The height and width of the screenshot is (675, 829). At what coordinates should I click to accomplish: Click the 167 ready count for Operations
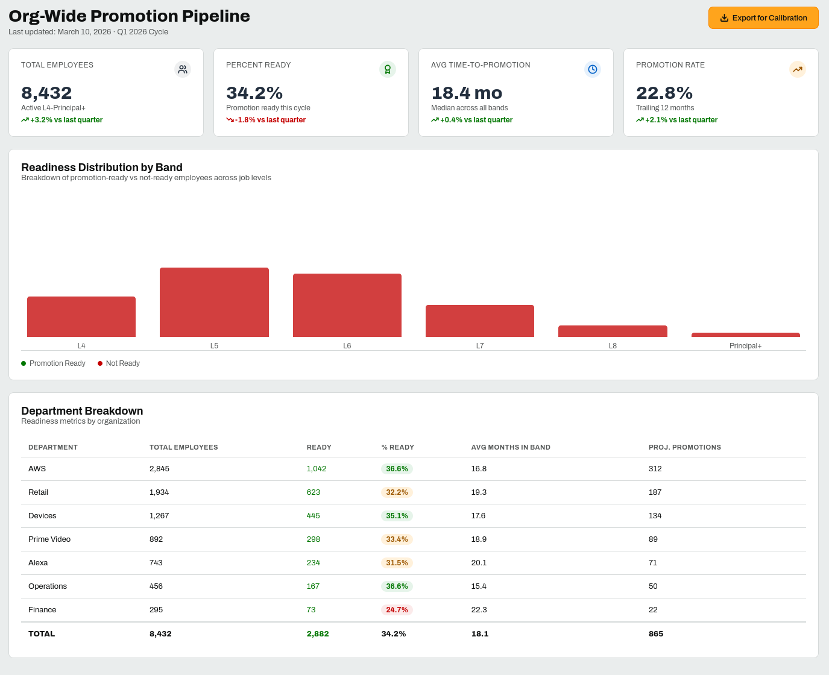[x=314, y=586]
